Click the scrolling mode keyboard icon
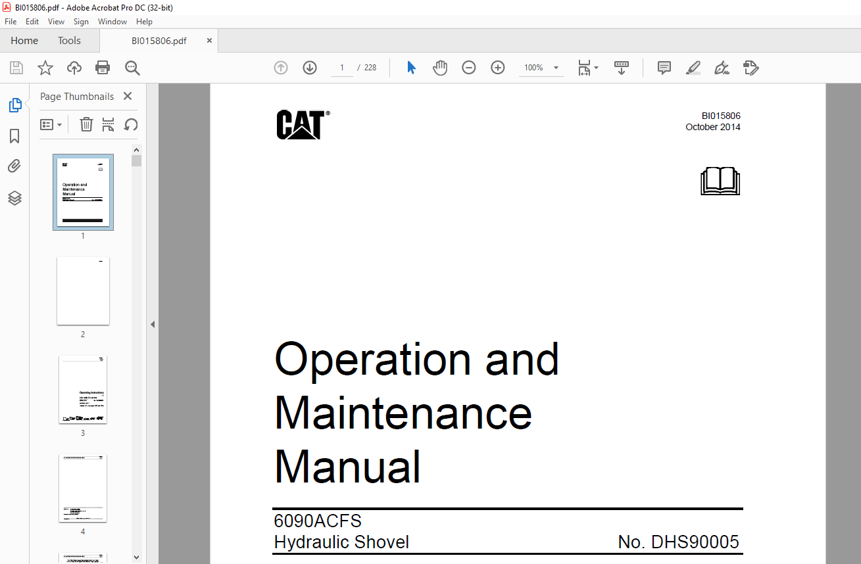The height and width of the screenshot is (564, 861). coord(622,68)
